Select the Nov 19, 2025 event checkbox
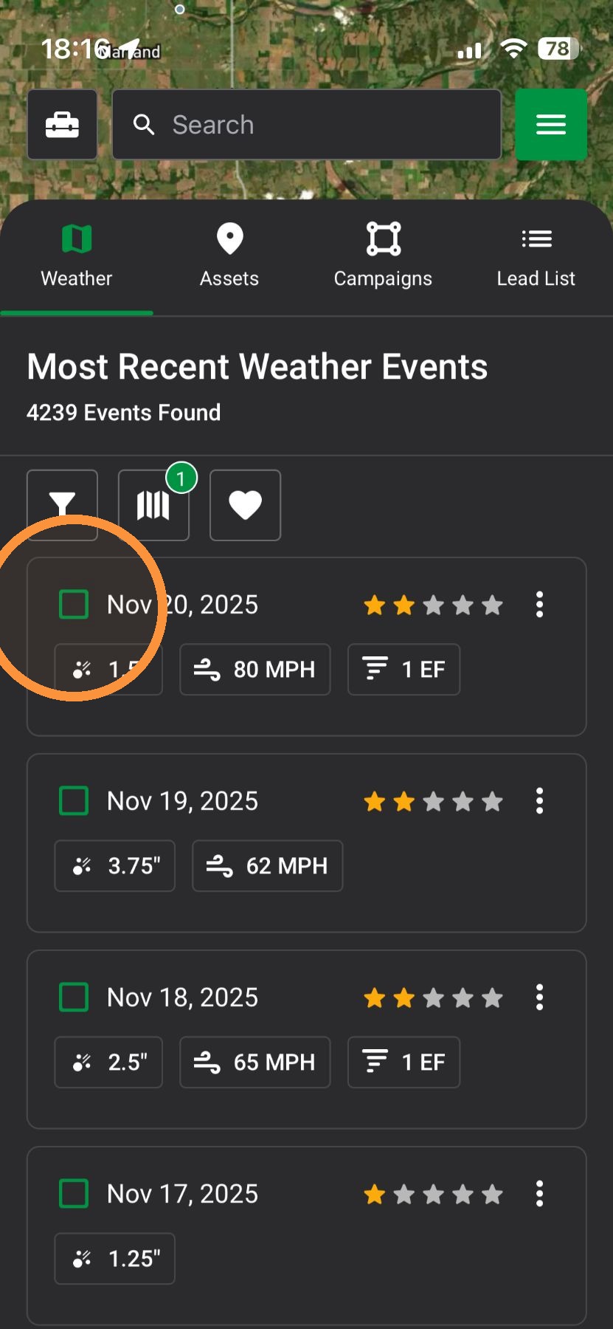 click(x=74, y=800)
